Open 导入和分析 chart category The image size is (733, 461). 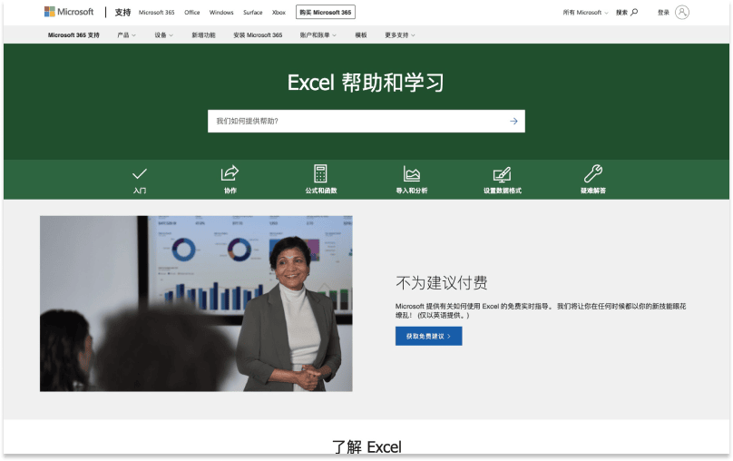point(411,180)
